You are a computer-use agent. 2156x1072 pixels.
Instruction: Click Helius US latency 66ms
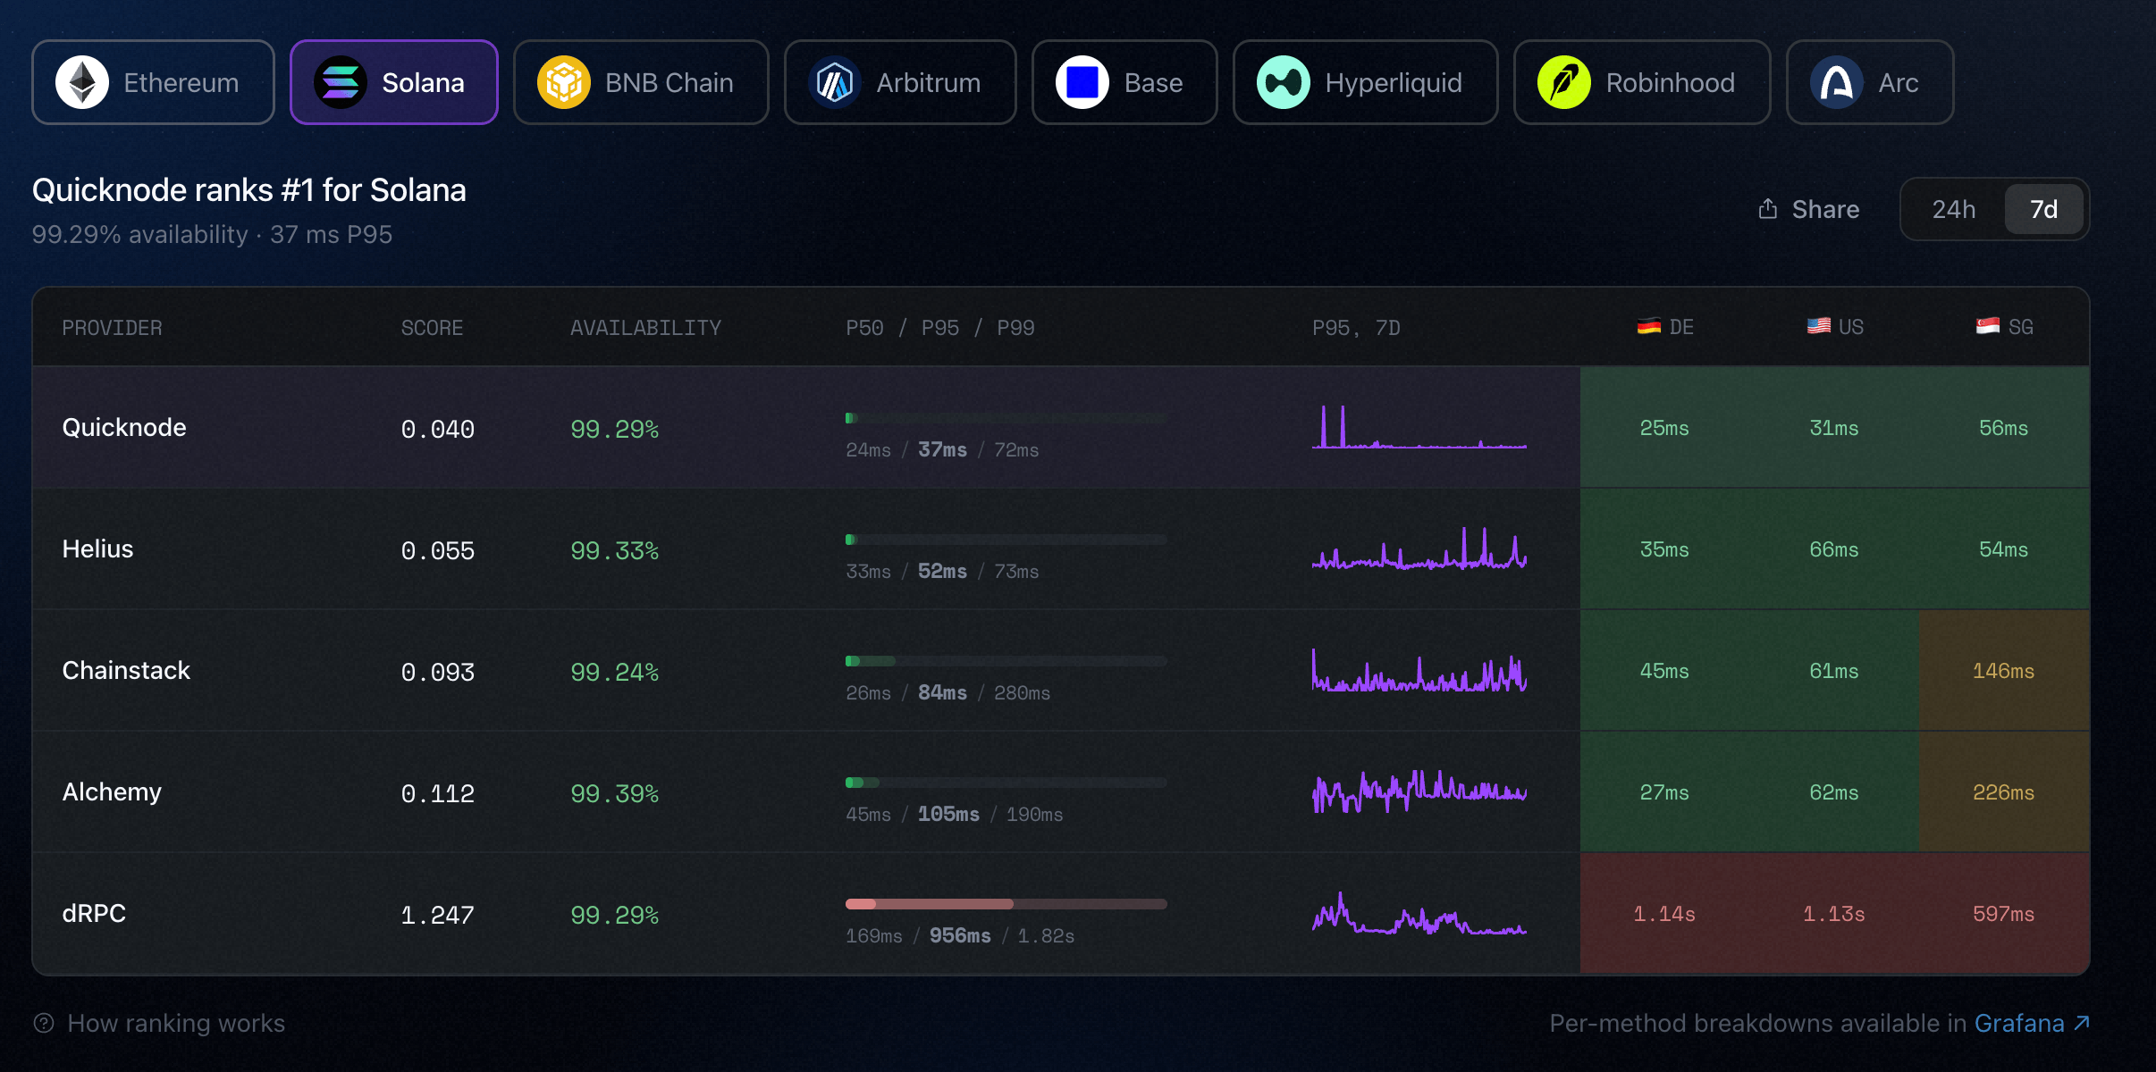coord(1834,549)
